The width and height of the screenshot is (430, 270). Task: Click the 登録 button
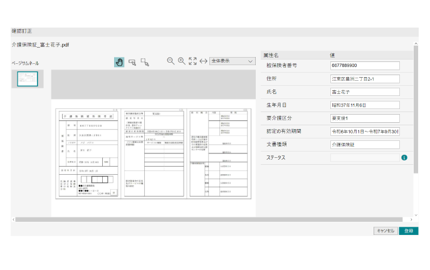[x=409, y=231]
